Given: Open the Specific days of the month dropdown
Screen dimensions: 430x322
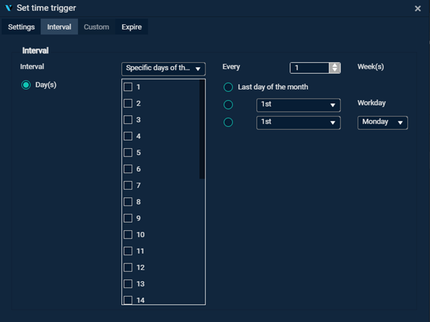Looking at the screenshot, I should click(x=164, y=68).
